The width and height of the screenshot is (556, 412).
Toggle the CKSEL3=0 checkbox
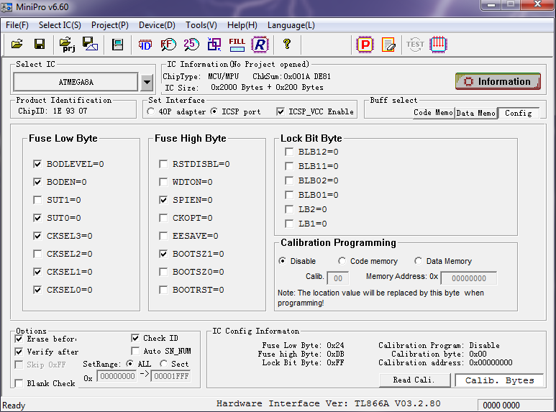click(x=37, y=236)
